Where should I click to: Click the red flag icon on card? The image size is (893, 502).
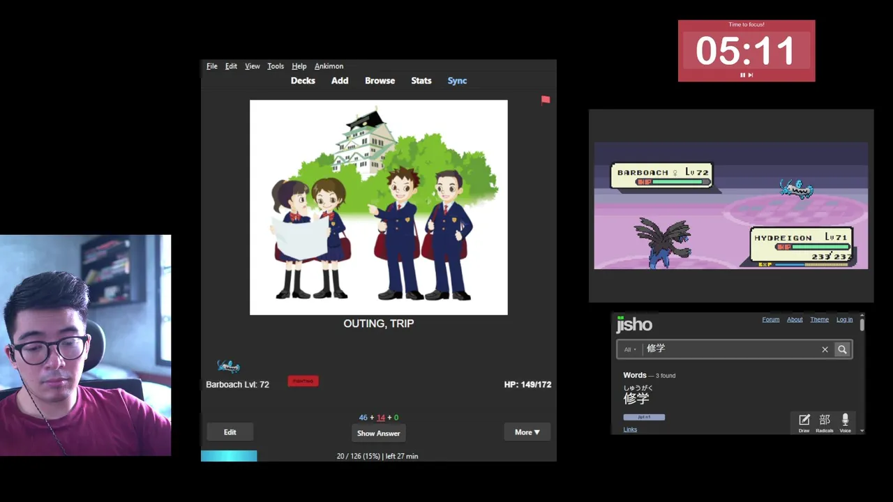click(x=546, y=100)
